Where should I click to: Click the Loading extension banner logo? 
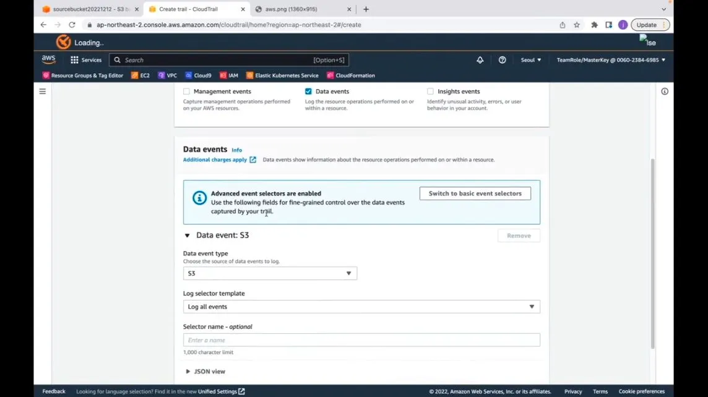(64, 43)
